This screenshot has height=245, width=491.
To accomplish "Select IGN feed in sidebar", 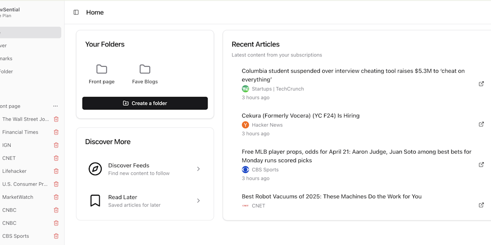I will 7,145.
